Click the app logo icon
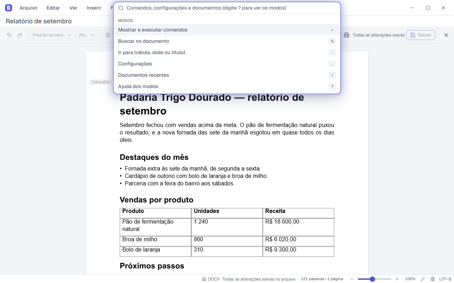 [9, 8]
